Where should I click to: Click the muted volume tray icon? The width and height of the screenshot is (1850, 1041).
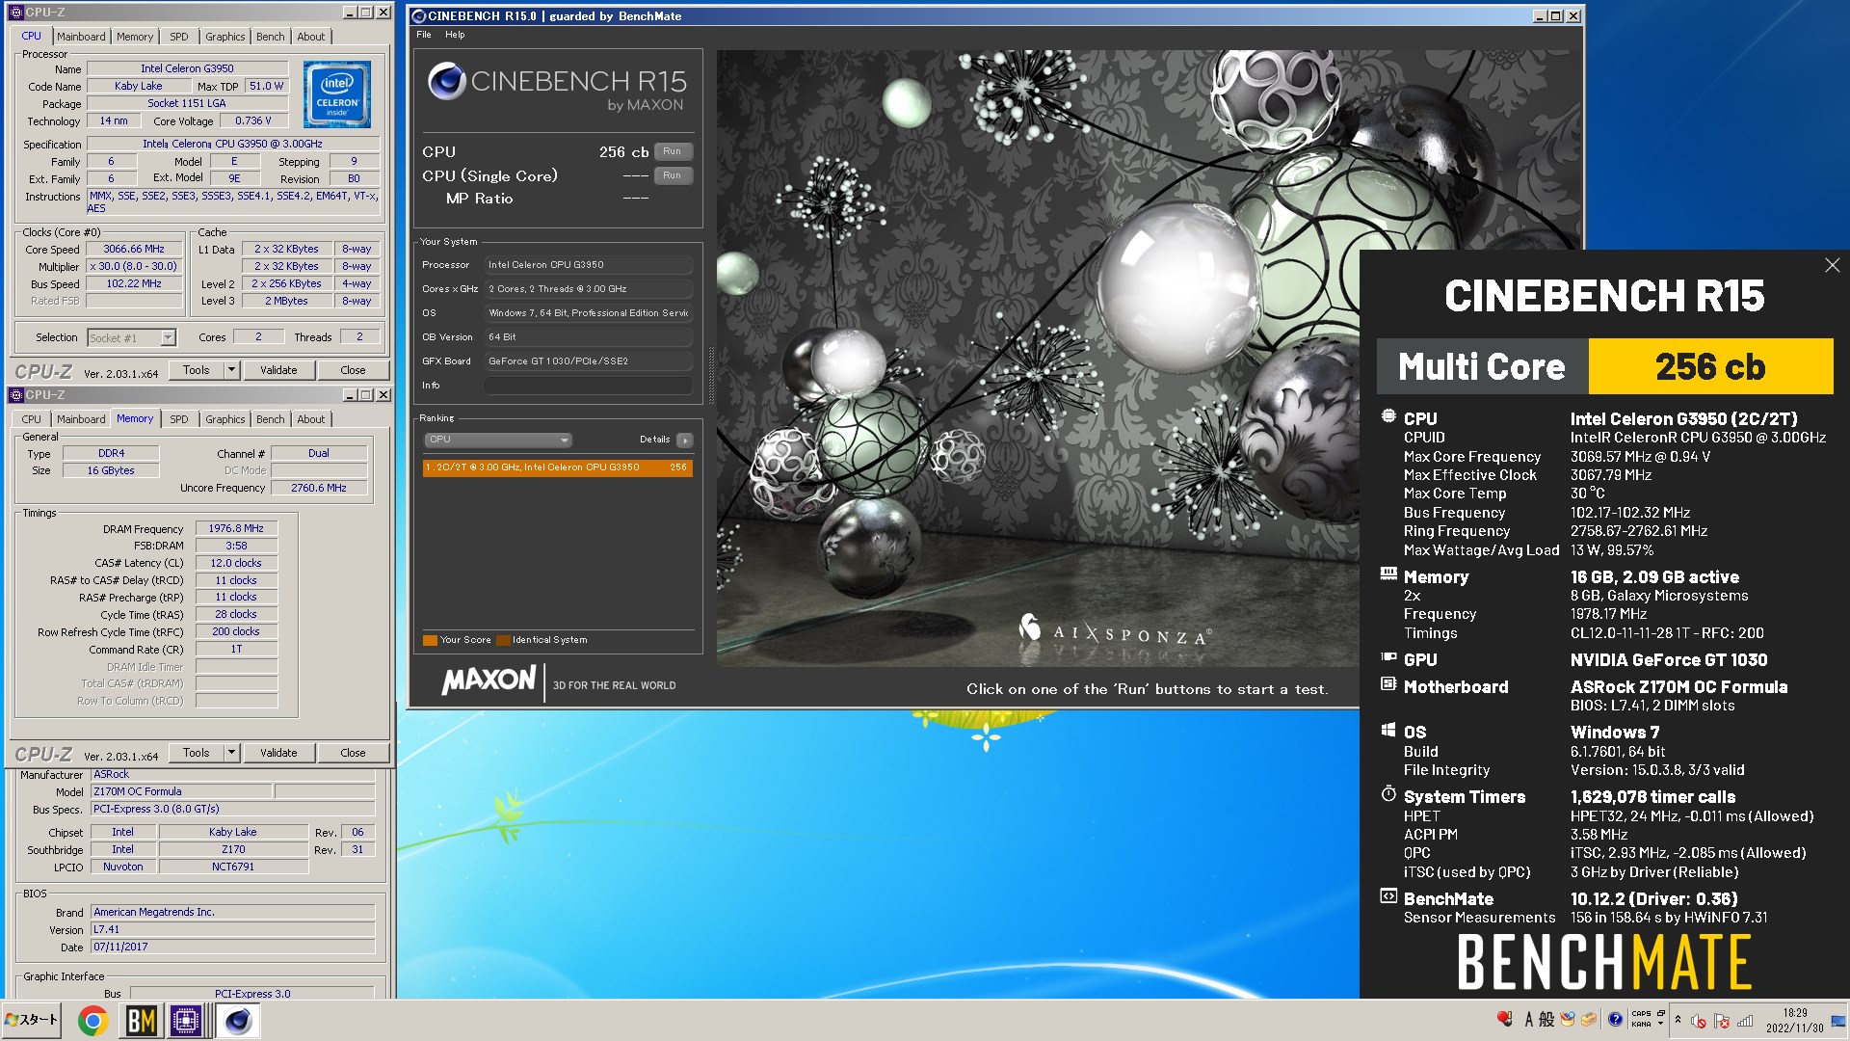coord(1699,1021)
